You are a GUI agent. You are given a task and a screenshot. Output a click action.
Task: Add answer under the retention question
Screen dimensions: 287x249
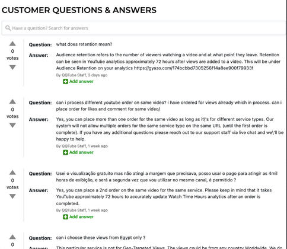point(78,81)
